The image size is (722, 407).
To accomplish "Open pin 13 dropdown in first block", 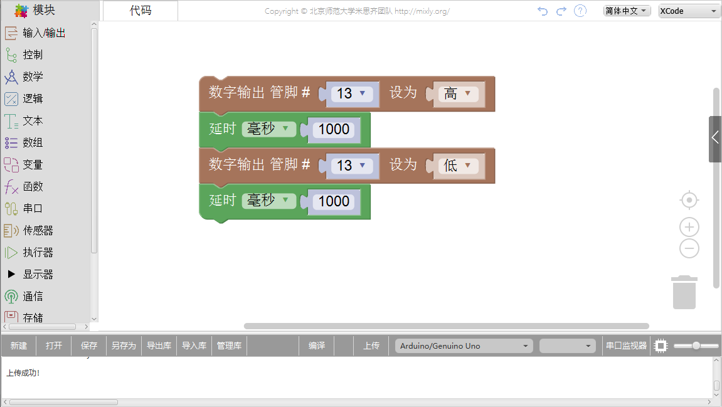I will (x=353, y=93).
